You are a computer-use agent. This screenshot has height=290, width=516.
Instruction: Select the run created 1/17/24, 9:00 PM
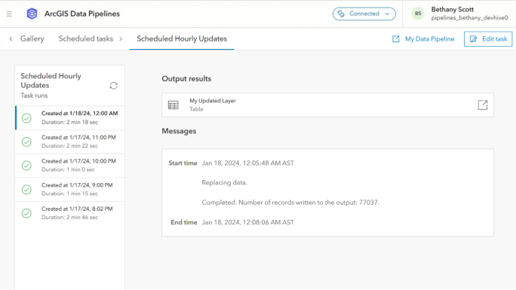coord(70,190)
